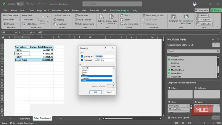Open the Data ribbon tab
The width and height of the screenshot is (222, 125).
point(66,10)
